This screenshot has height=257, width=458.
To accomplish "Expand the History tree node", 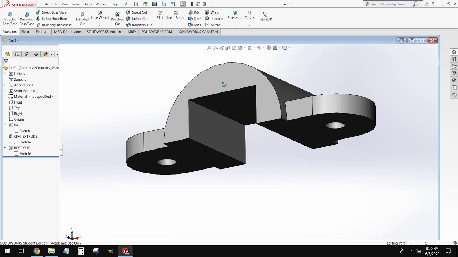I will 5,74.
